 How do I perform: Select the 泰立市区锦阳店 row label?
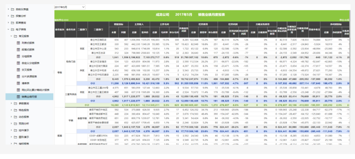98,40
